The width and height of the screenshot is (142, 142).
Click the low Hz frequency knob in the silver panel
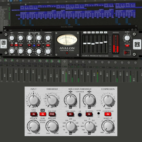(x=70, y=126)
